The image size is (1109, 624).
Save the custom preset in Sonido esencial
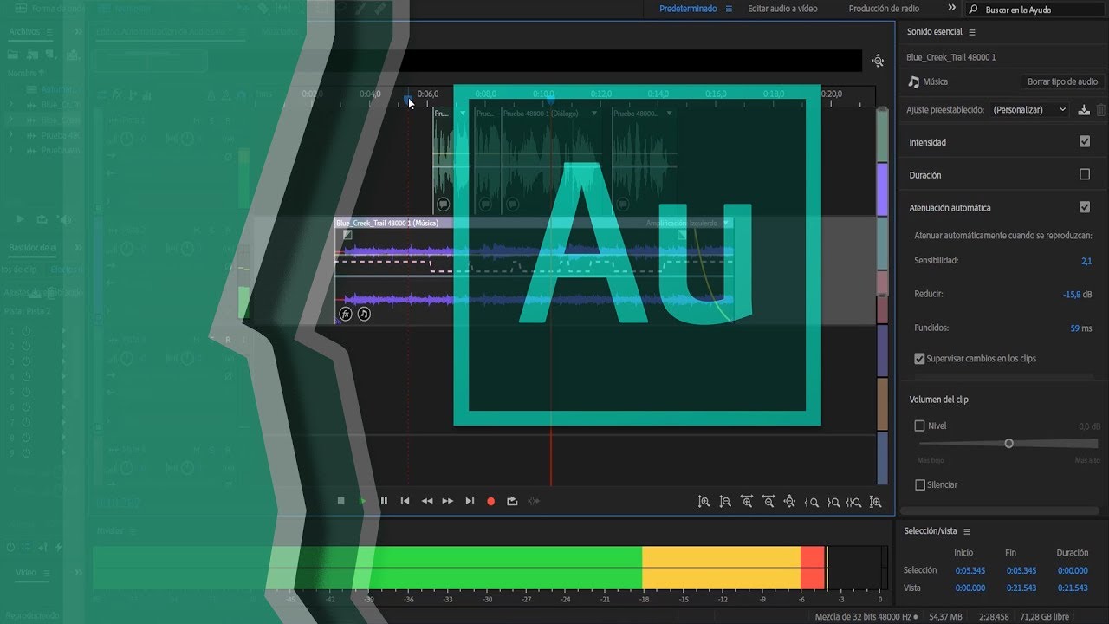[1083, 109]
